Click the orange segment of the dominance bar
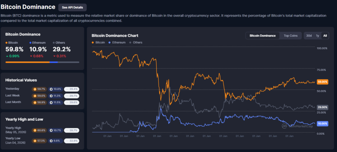The width and height of the screenshot is (337, 152). (28, 62)
